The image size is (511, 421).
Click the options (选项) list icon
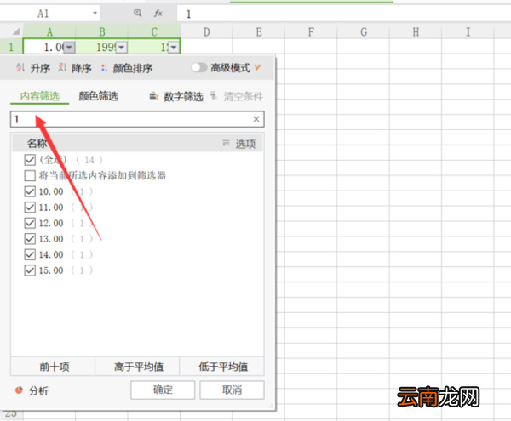pyautogui.click(x=226, y=143)
